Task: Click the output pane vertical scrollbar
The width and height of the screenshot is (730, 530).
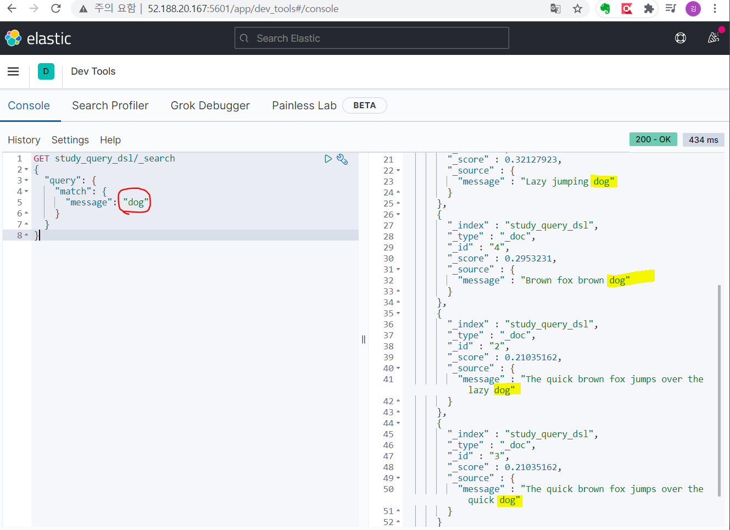Action: (x=719, y=390)
